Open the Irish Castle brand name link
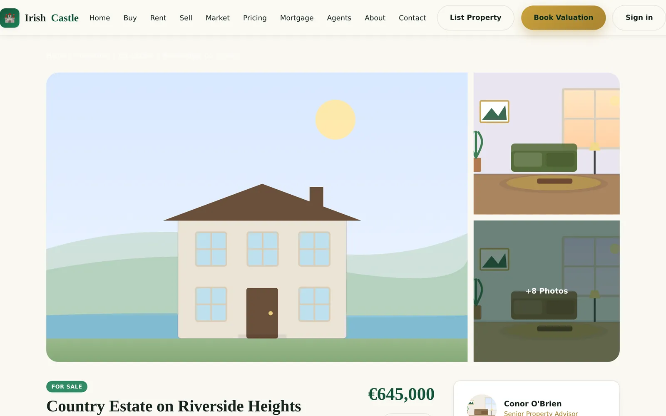 (x=52, y=18)
